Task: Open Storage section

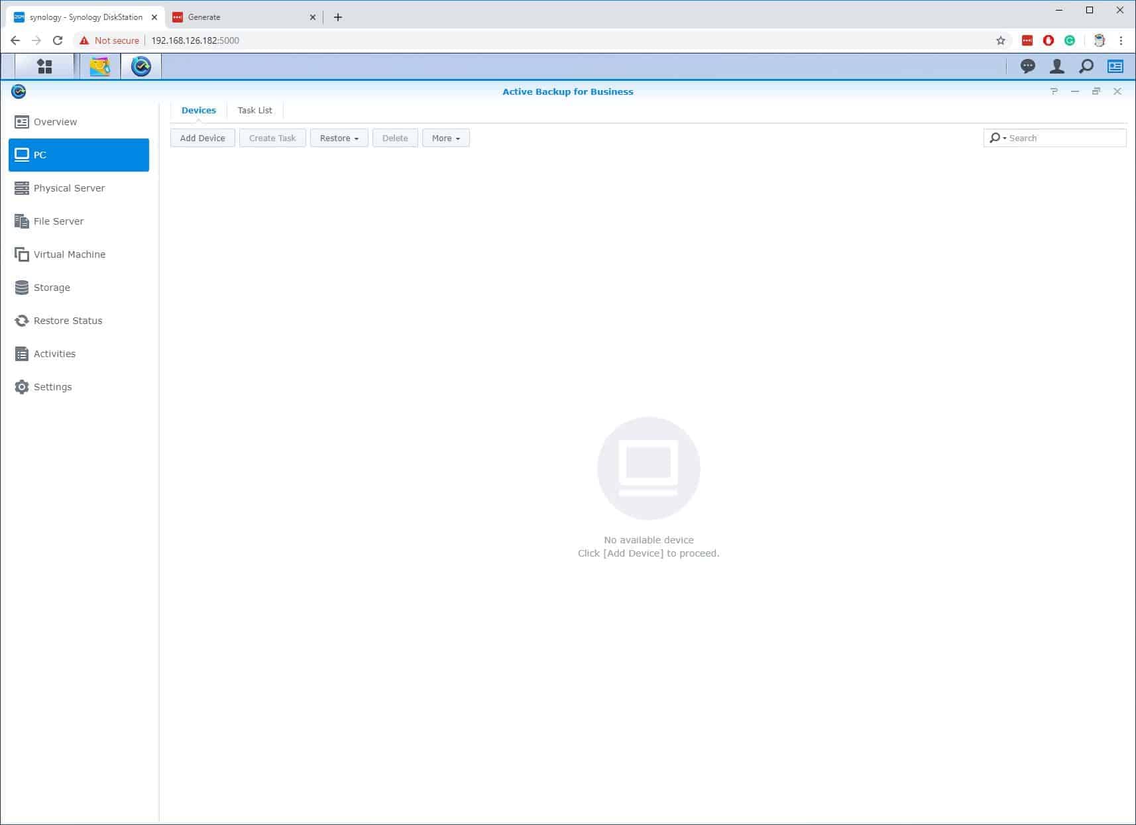Action: (x=79, y=288)
